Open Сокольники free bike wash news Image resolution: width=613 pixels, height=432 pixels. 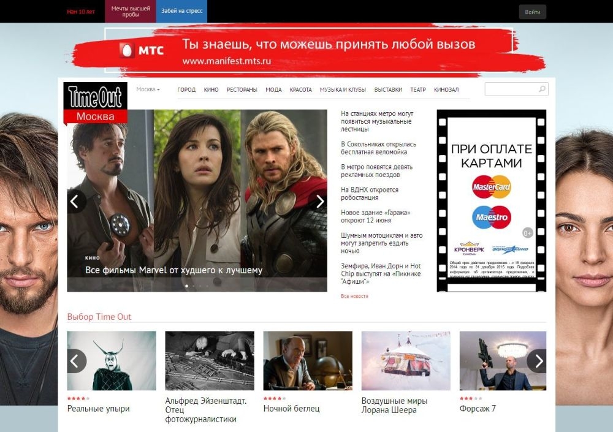tap(378, 148)
